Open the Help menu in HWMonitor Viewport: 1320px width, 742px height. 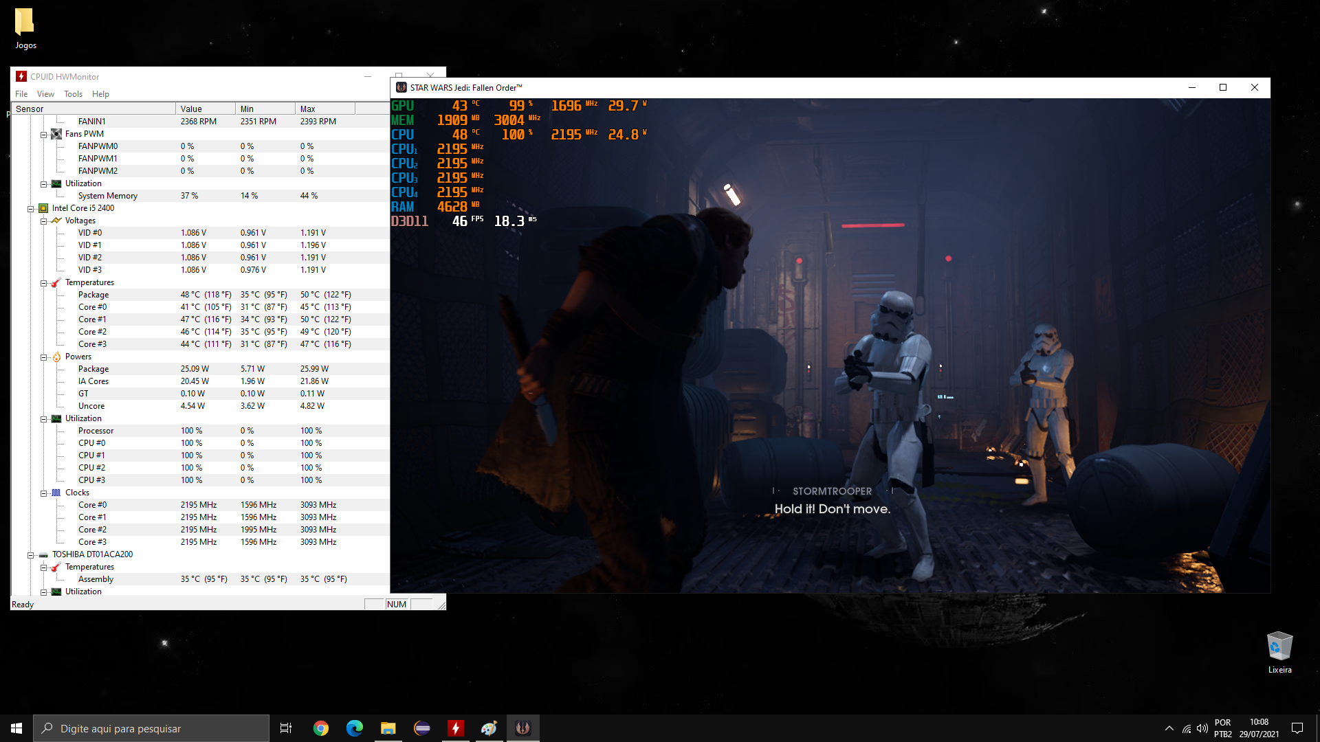(x=100, y=94)
